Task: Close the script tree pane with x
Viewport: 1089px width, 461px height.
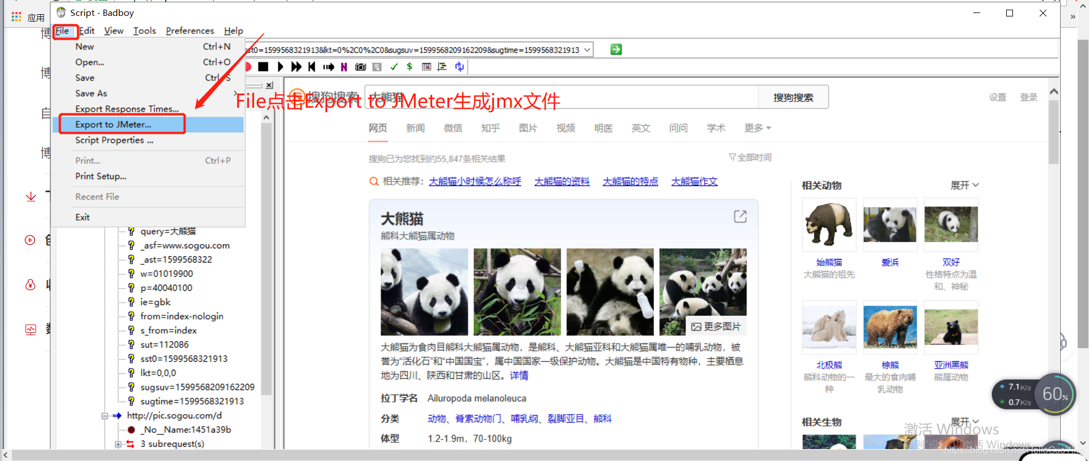Action: pyautogui.click(x=269, y=85)
